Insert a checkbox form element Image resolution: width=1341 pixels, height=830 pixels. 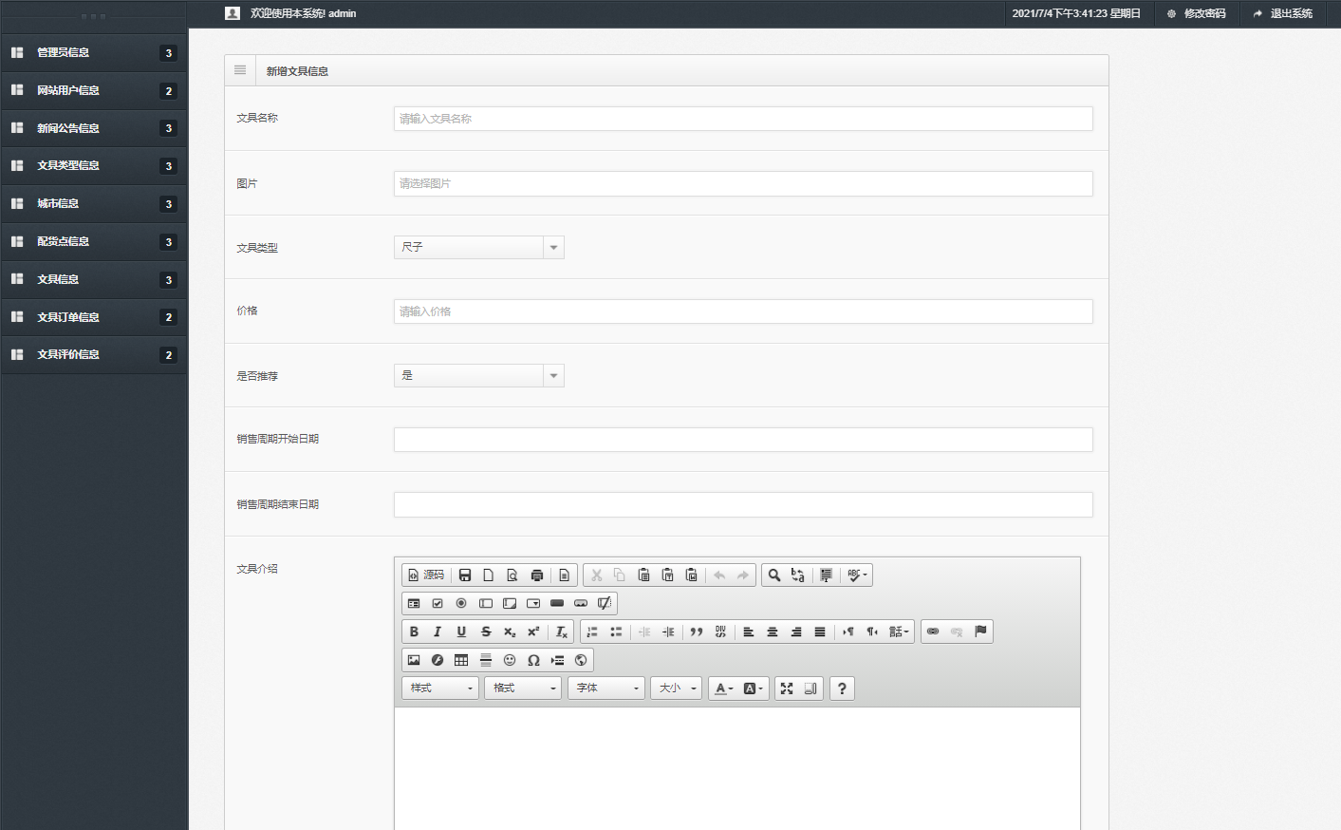[438, 603]
